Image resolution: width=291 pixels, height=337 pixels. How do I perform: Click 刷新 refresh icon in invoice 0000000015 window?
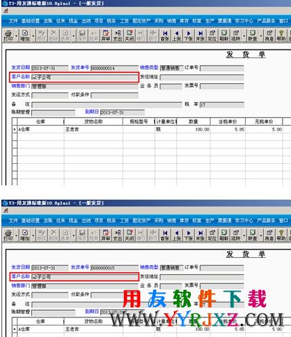point(224,235)
